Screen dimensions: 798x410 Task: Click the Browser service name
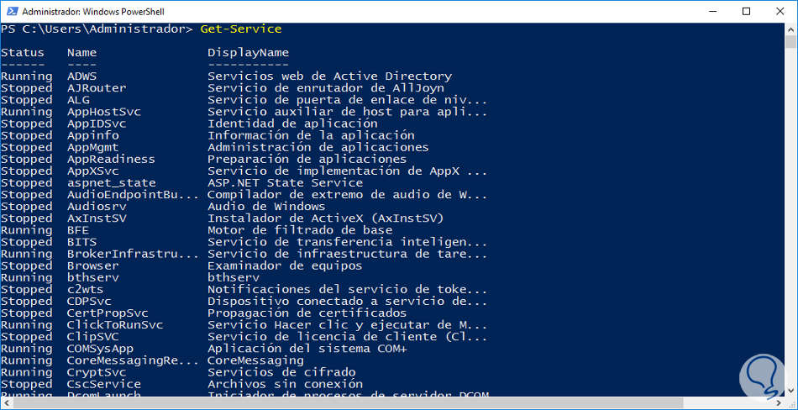click(92, 265)
